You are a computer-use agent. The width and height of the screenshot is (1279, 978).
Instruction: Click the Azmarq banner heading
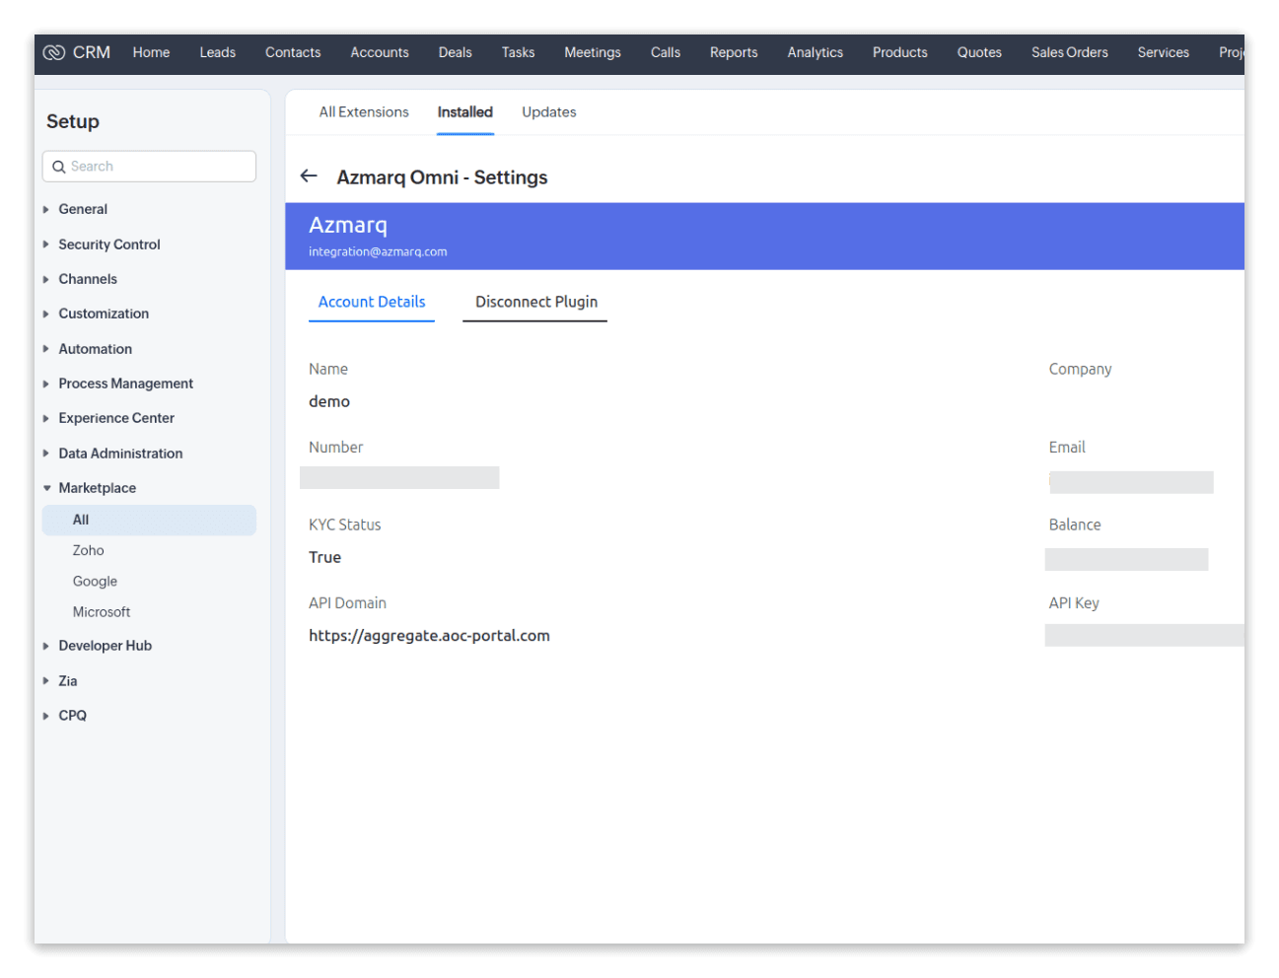click(348, 225)
